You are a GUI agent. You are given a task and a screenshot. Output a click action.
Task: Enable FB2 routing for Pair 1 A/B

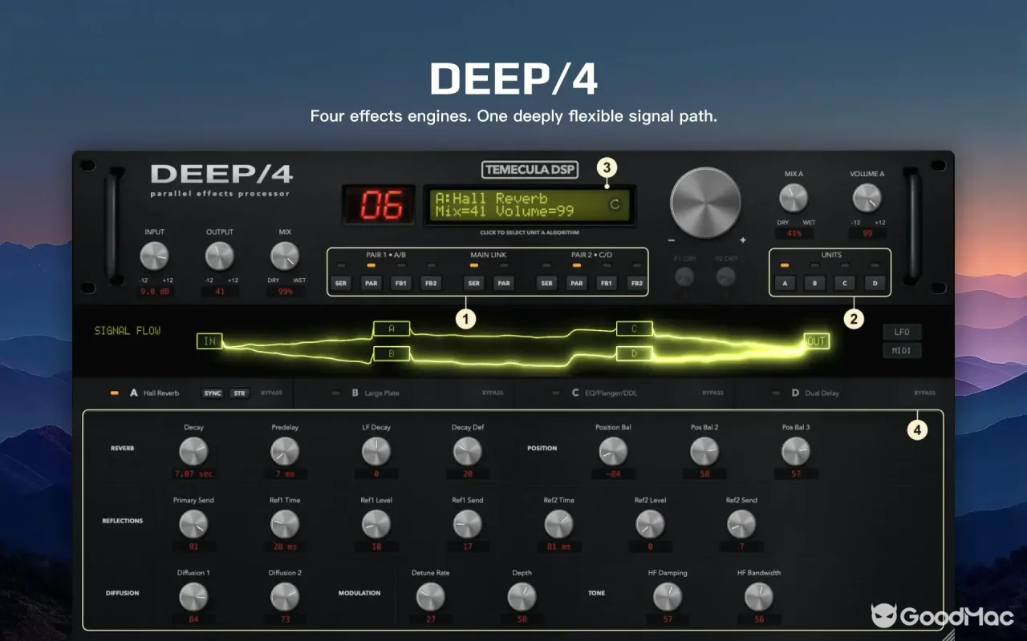pos(431,283)
